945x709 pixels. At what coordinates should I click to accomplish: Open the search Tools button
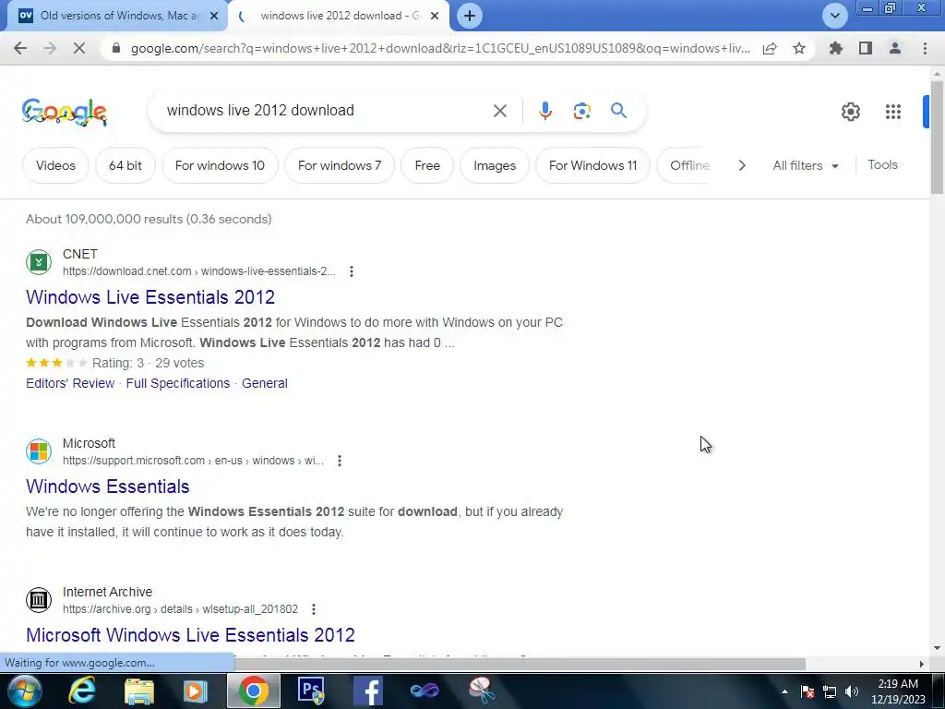tap(882, 164)
